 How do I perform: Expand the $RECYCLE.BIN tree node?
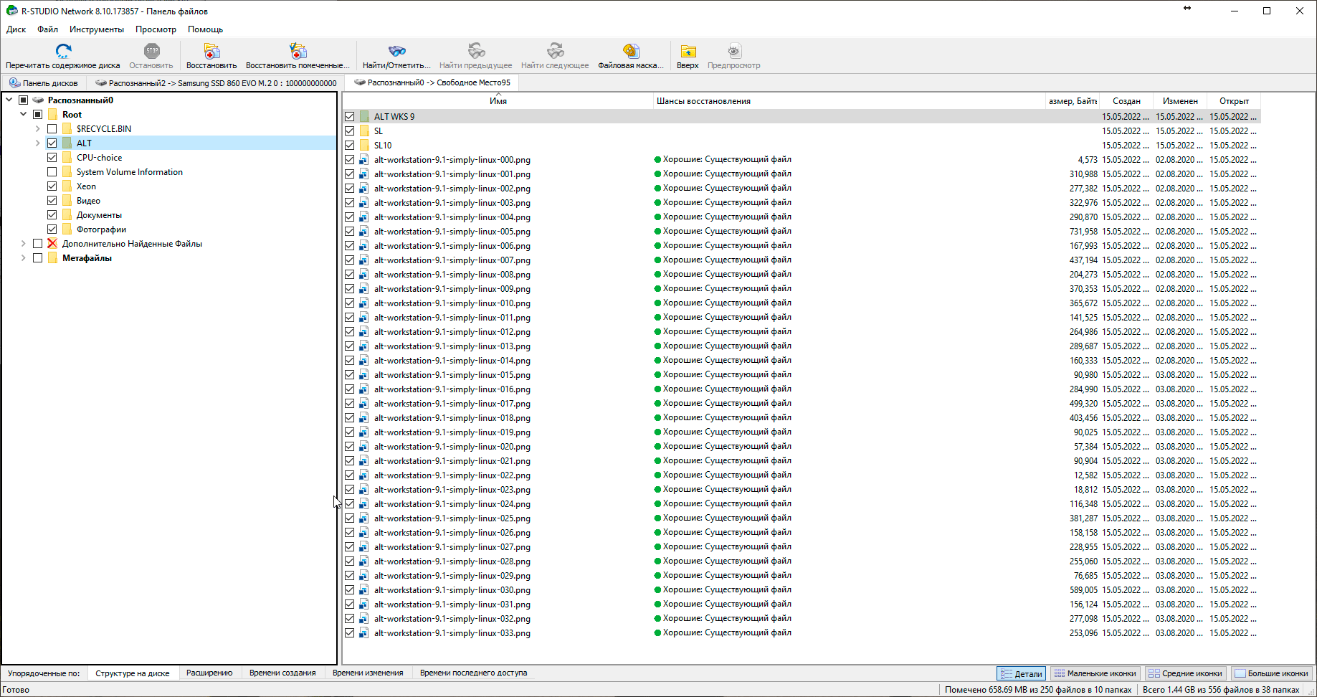(x=38, y=129)
